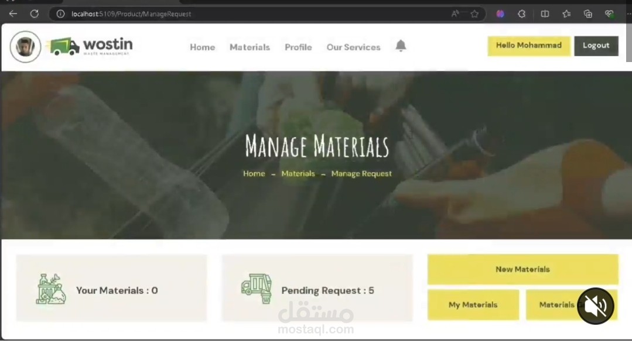
Task: Open read aloud icon in address bar
Action: click(455, 13)
